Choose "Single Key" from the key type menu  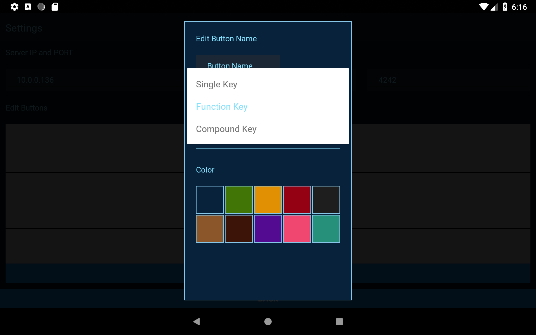(217, 84)
